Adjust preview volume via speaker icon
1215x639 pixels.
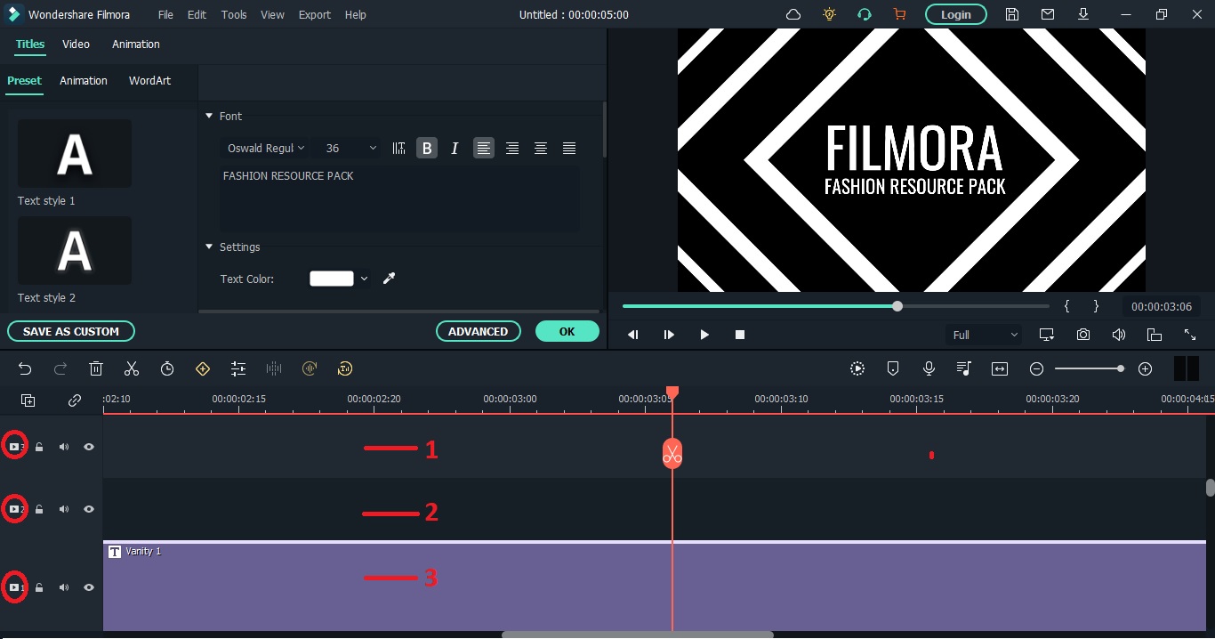point(1119,335)
